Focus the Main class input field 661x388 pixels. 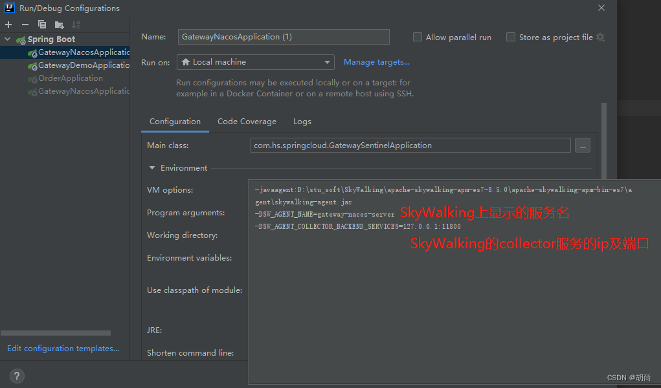(410, 145)
